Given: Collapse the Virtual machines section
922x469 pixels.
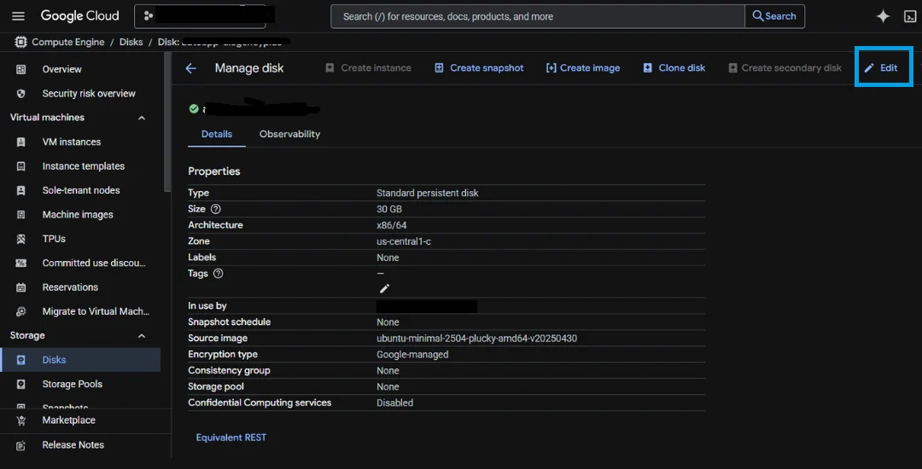Looking at the screenshot, I should pos(141,118).
